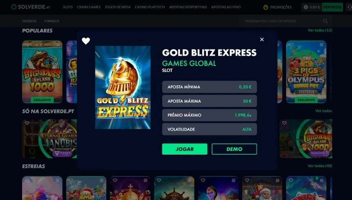Open the Solverde.pt home logo
This screenshot has width=352, height=200.
(31, 7)
